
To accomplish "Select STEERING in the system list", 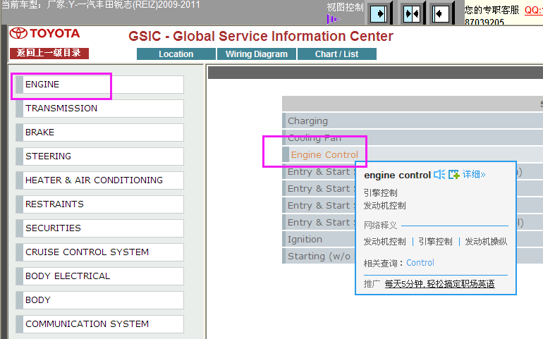I will tap(99, 156).
